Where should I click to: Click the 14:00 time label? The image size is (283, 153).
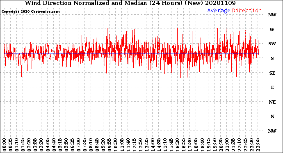(x=153, y=145)
